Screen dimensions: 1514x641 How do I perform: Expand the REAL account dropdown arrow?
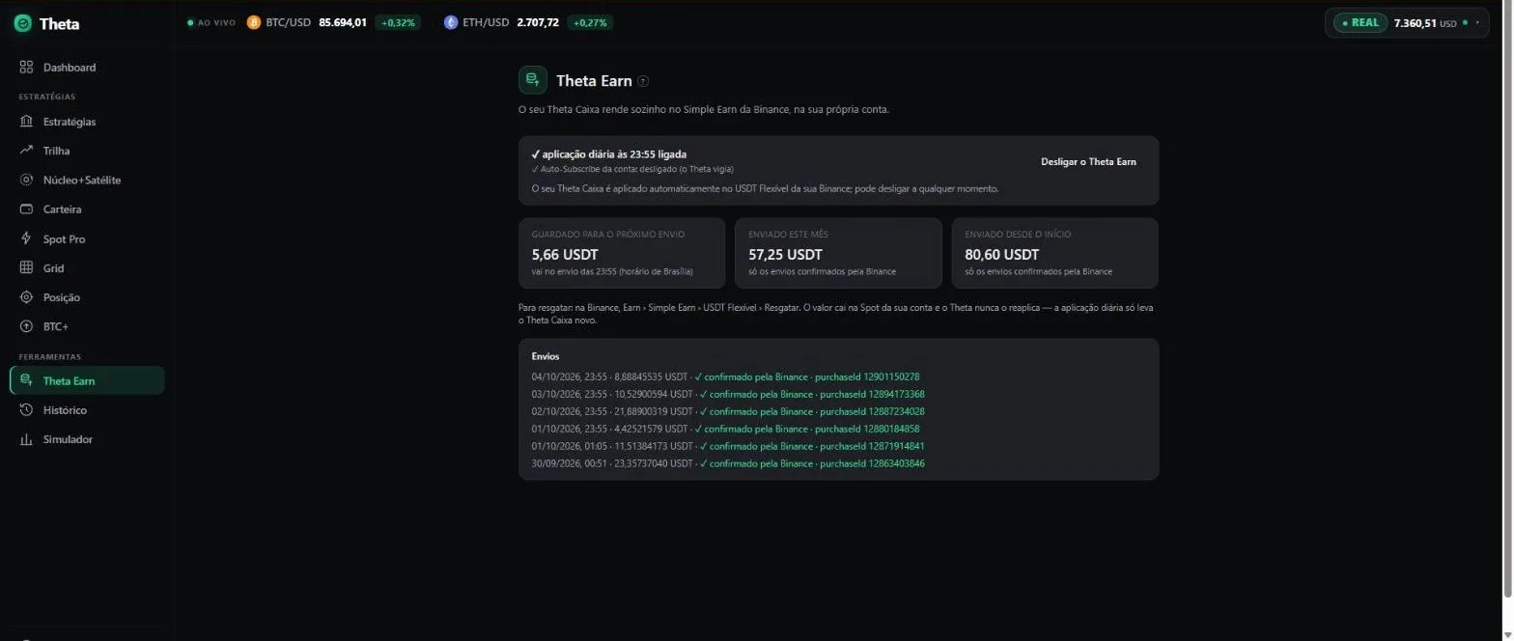tap(1478, 22)
